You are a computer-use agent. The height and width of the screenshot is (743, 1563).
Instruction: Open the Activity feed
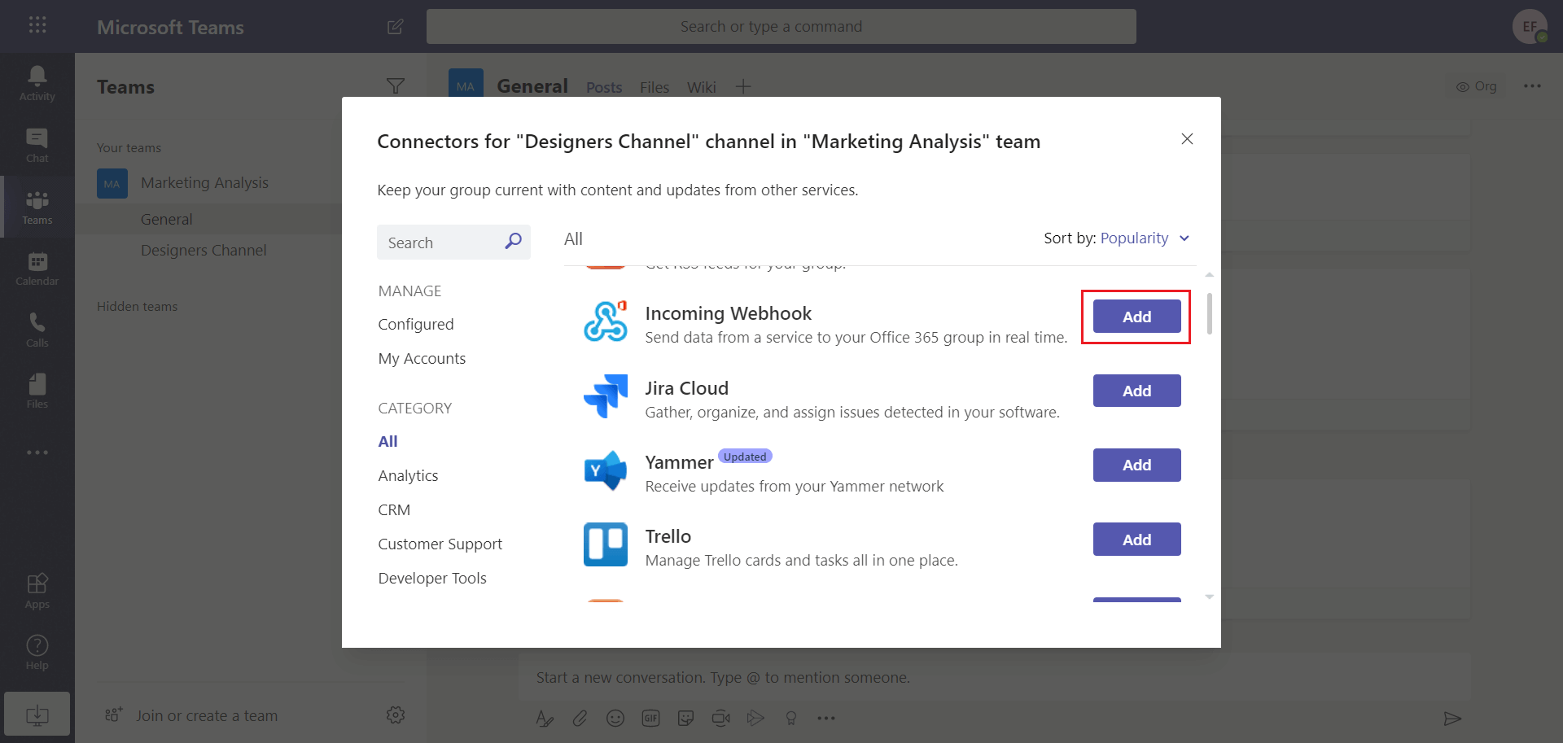pos(37,81)
